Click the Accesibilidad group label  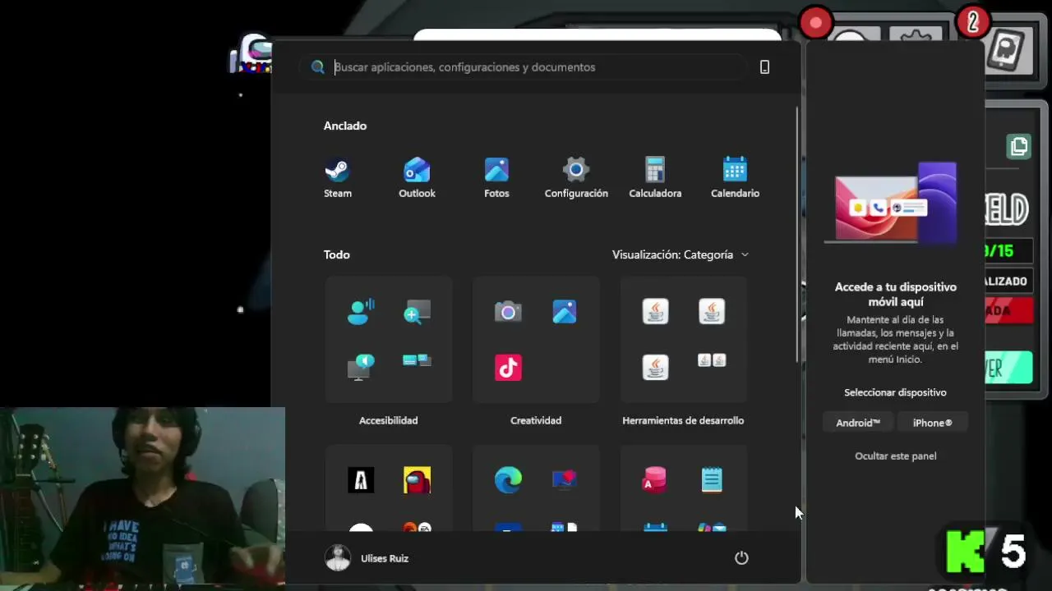click(388, 420)
